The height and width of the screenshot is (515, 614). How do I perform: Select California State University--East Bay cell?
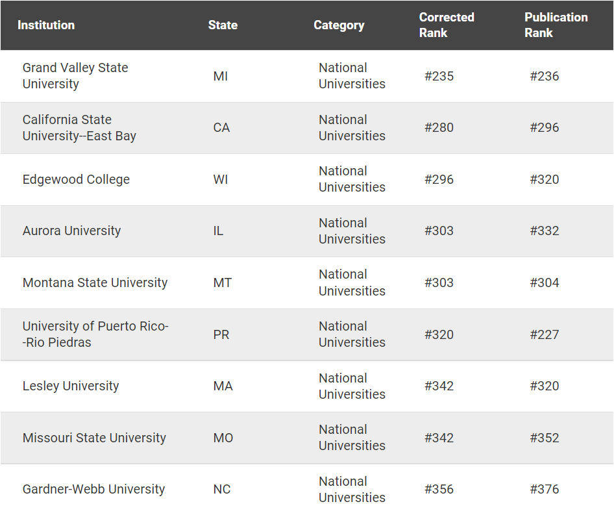[79, 128]
